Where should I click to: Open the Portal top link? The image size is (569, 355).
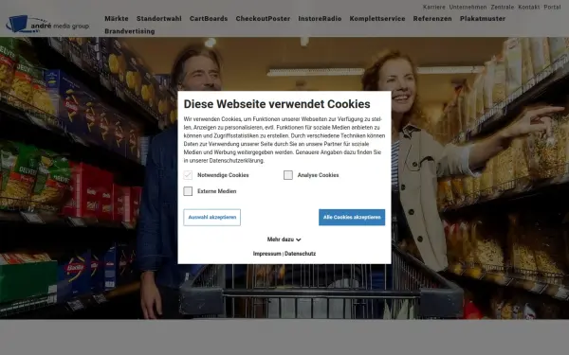coord(552,7)
